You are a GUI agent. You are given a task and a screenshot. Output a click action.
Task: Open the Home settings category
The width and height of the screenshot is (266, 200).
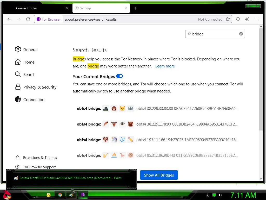(x=25, y=62)
